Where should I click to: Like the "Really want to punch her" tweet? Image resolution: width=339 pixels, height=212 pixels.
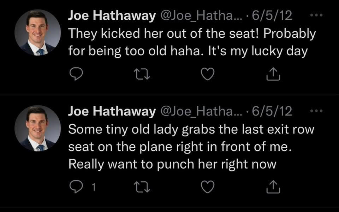[x=207, y=187]
